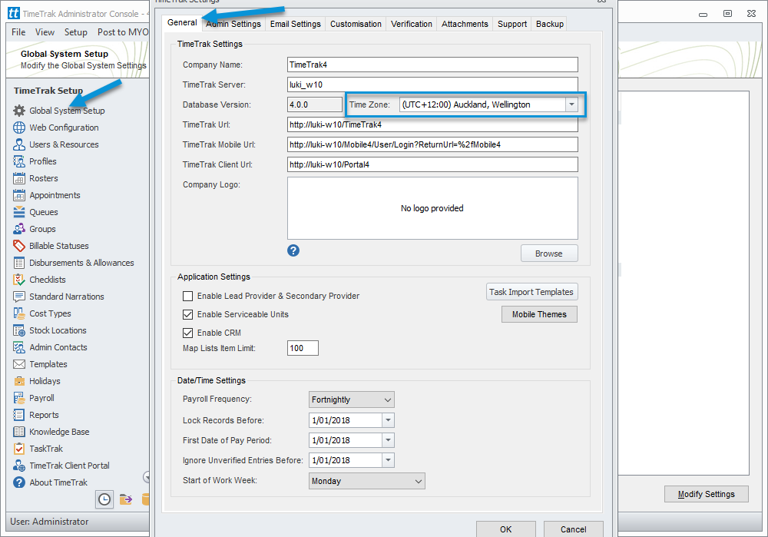Screen dimensions: 768x537
Task: Click the Payroll icon in sidebar
Action: [x=19, y=398]
